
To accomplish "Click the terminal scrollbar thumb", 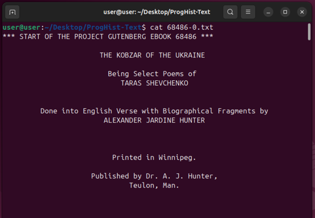I will click(x=309, y=32).
